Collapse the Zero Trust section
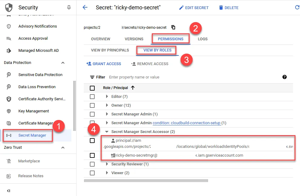 click(x=63, y=148)
